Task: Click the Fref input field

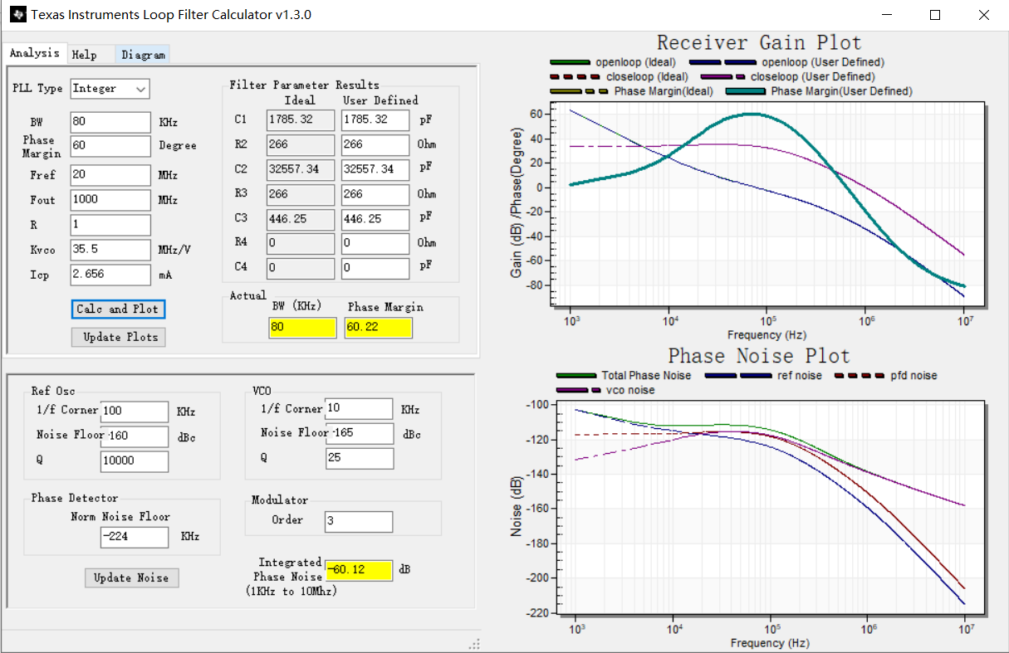Action: pyautogui.click(x=110, y=175)
